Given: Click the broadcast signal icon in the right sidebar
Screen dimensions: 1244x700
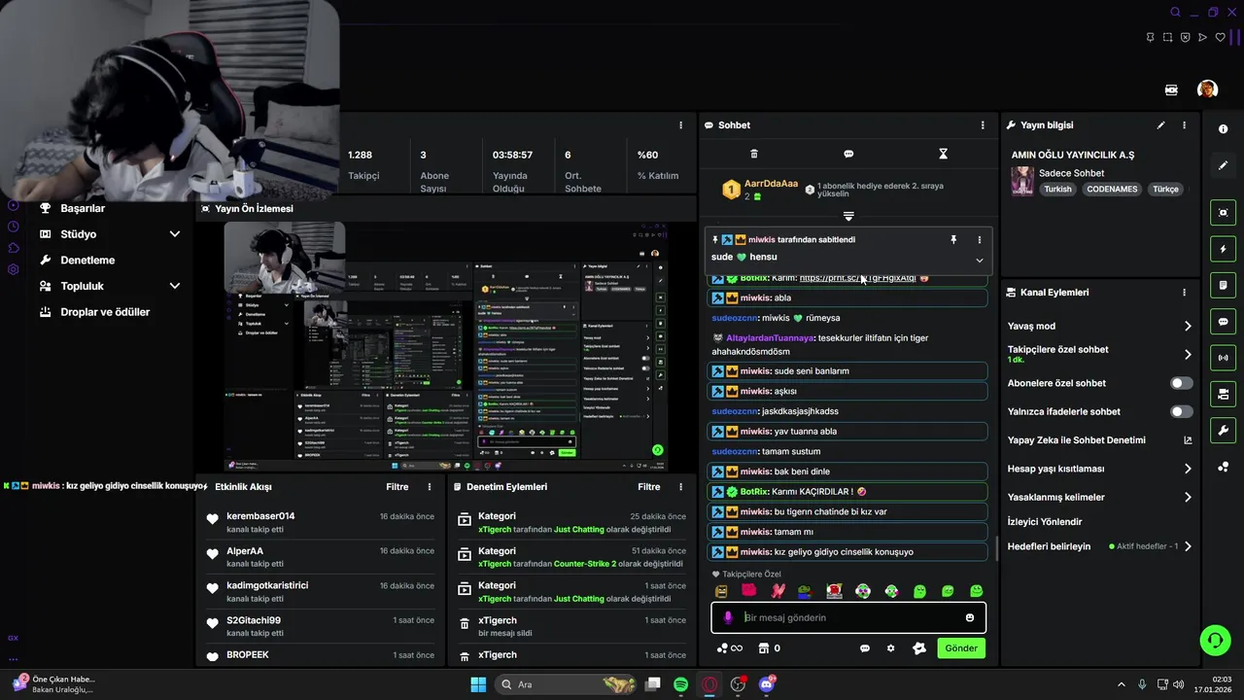Looking at the screenshot, I should (1223, 358).
